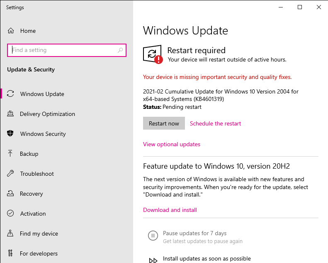The image size is (328, 263).
Task: Click Download and install link
Action: point(170,210)
